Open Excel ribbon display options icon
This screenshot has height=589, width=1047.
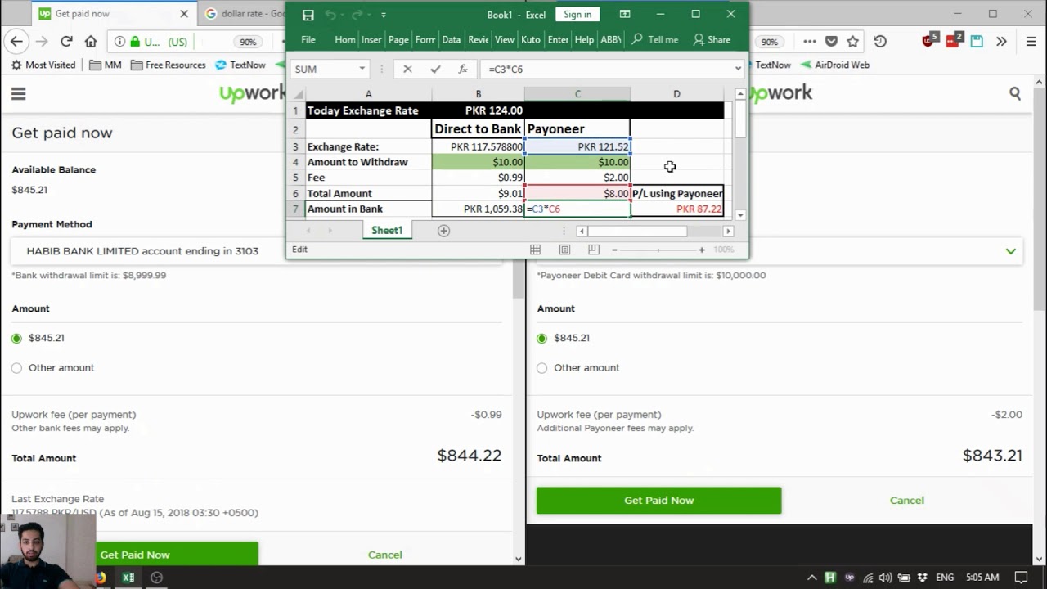pos(625,14)
